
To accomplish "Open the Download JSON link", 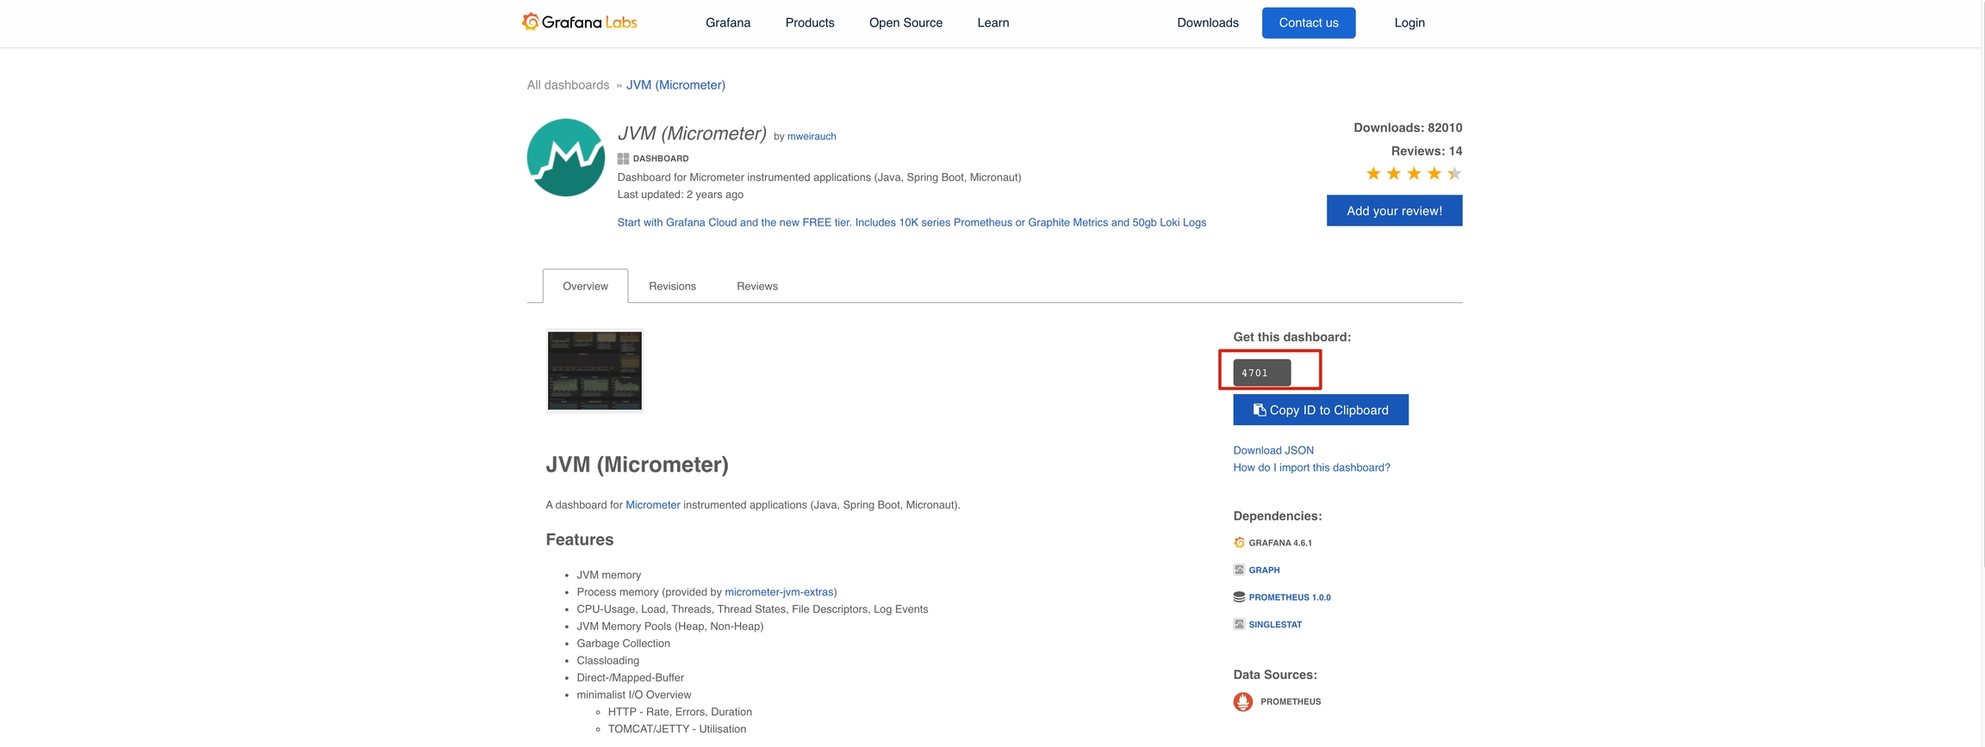I will point(1273,450).
